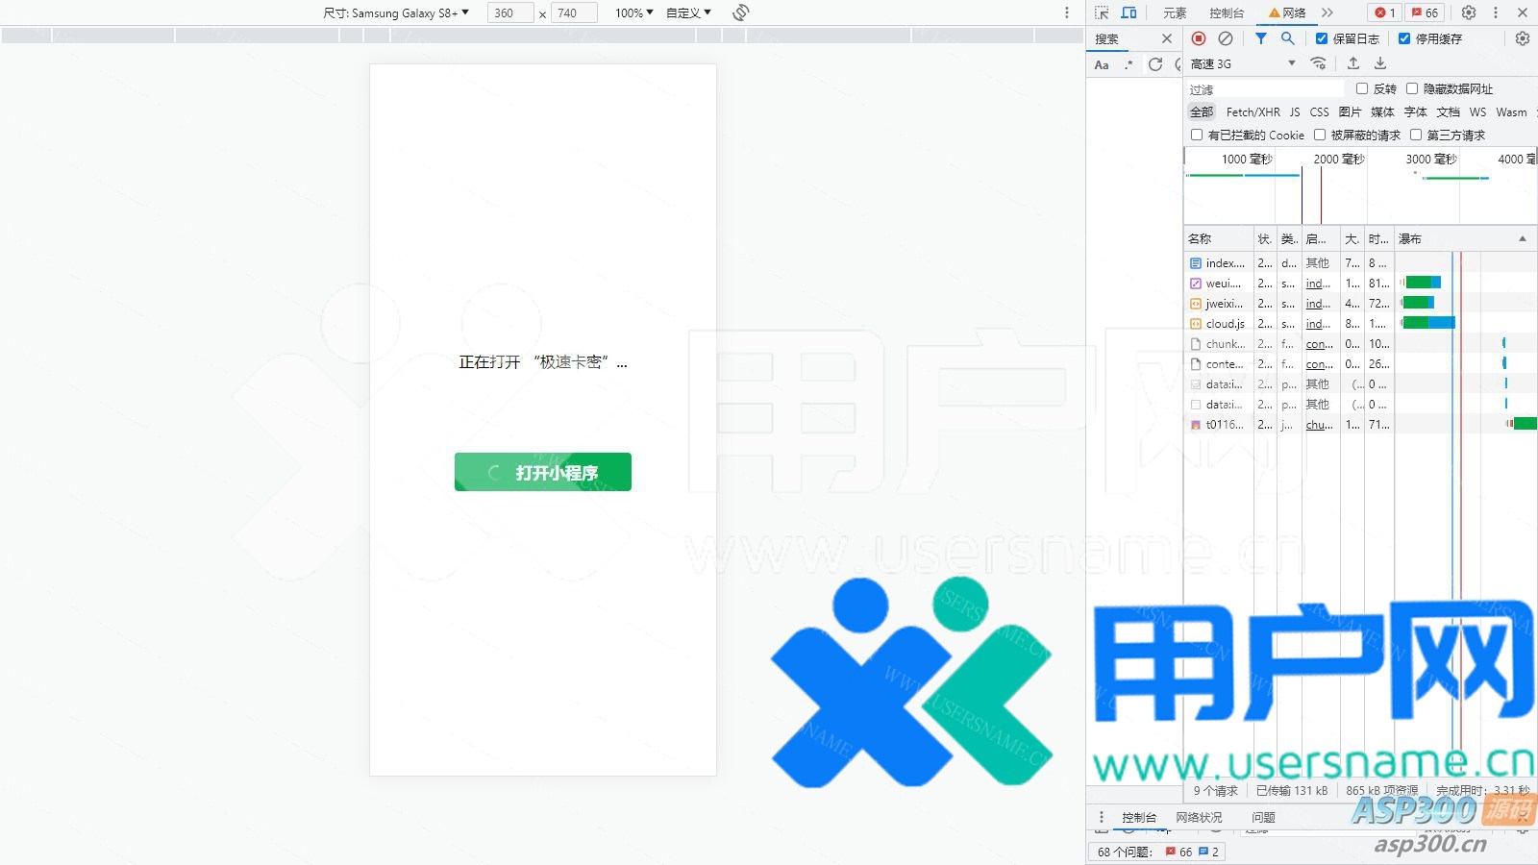The width and height of the screenshot is (1538, 865).
Task: Open the ind... initiator link for cloud.js
Action: pos(1318,324)
